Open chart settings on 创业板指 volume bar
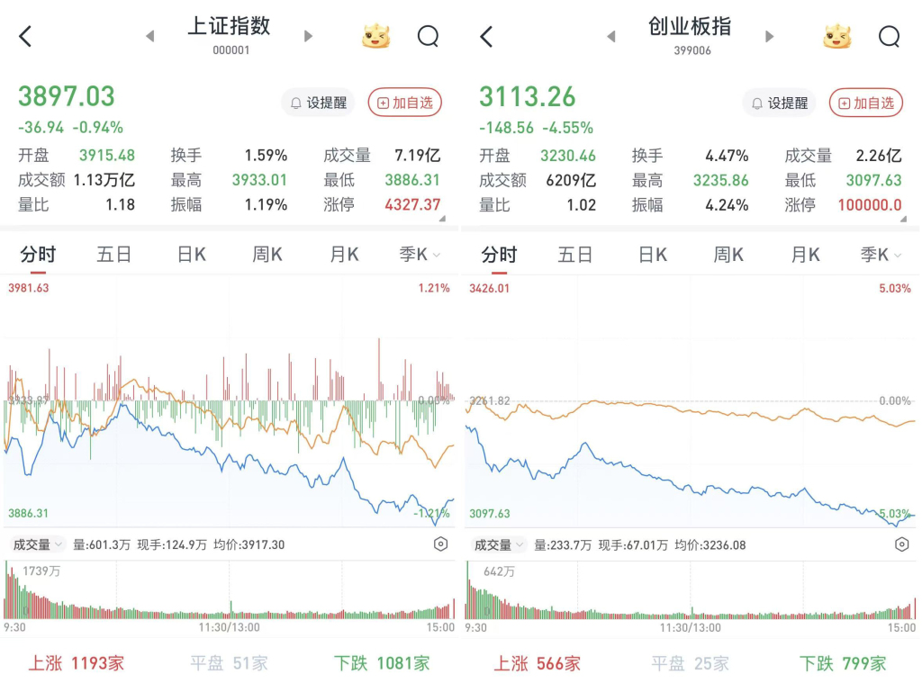 pyautogui.click(x=901, y=544)
